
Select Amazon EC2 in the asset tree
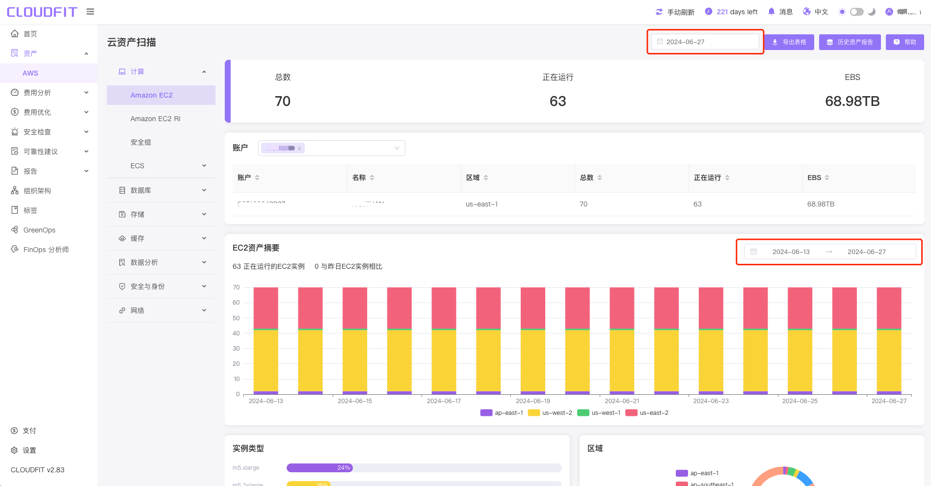coord(161,95)
